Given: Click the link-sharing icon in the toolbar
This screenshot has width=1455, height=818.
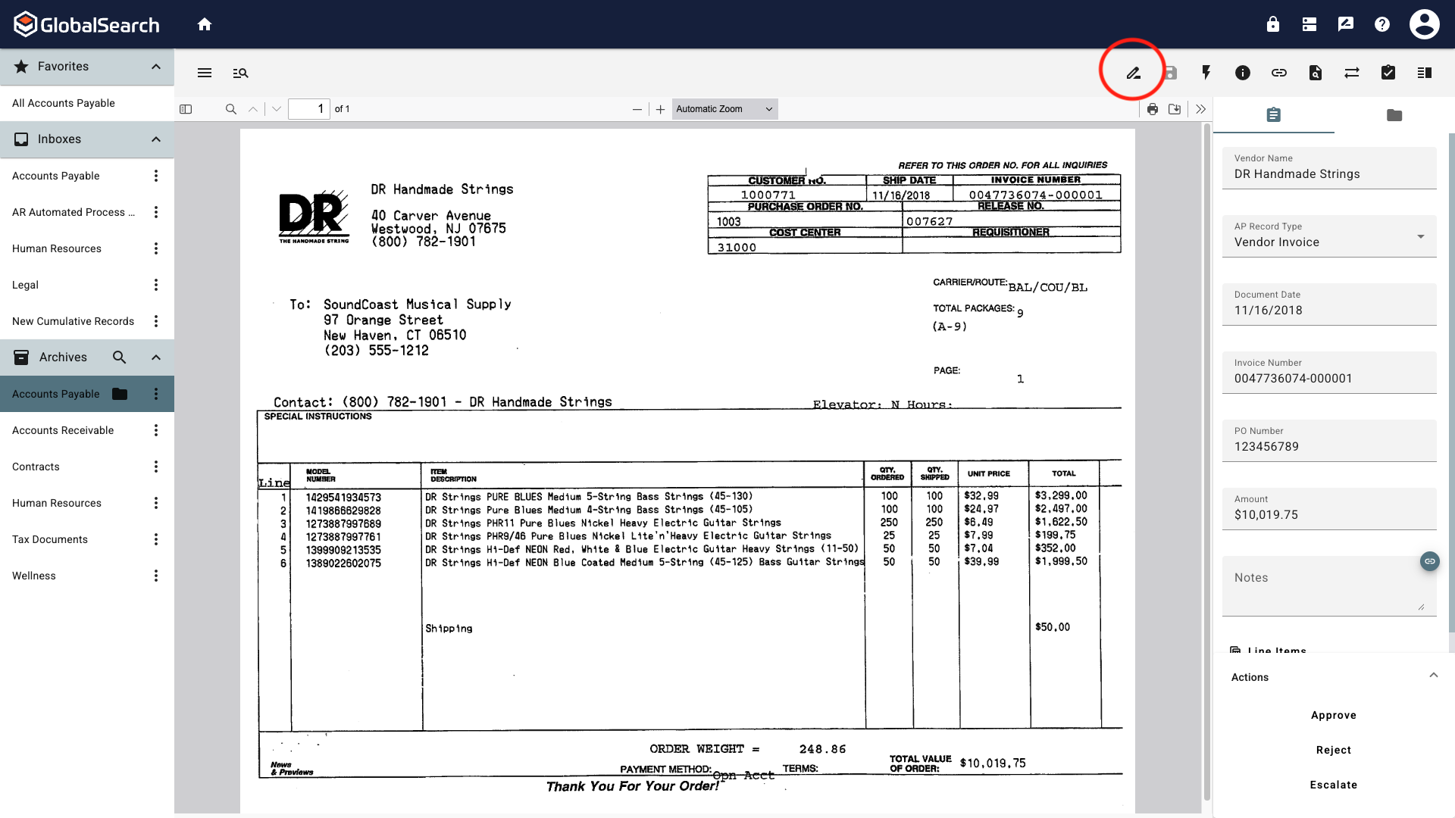Looking at the screenshot, I should click(x=1279, y=73).
